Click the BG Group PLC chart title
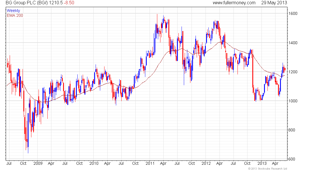The width and height of the screenshot is (314, 171). pos(27,3)
